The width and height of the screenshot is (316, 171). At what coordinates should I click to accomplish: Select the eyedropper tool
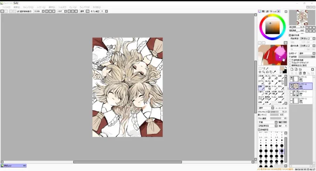click(275, 72)
